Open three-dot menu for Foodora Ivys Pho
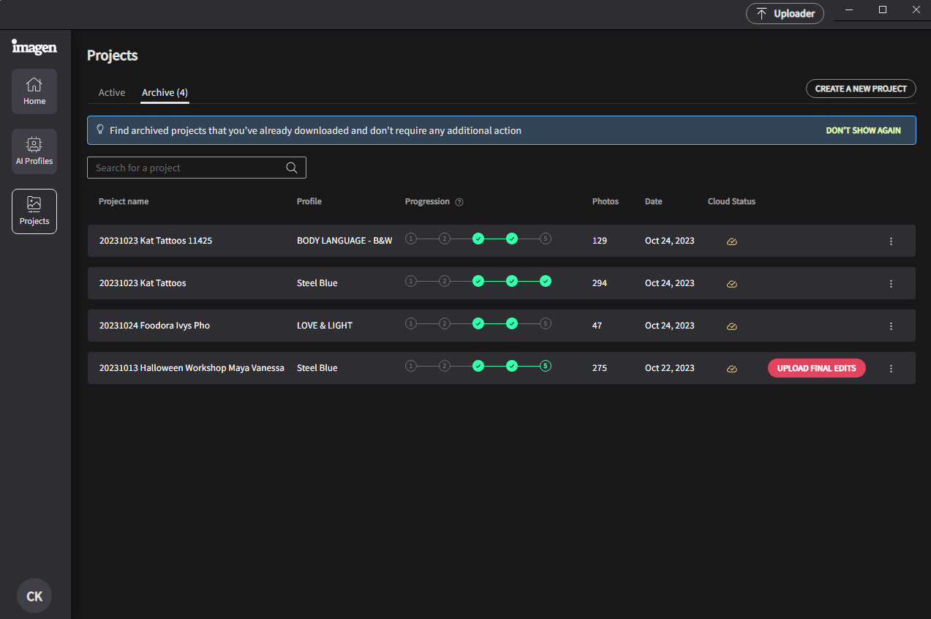This screenshot has width=931, height=619. click(x=891, y=326)
